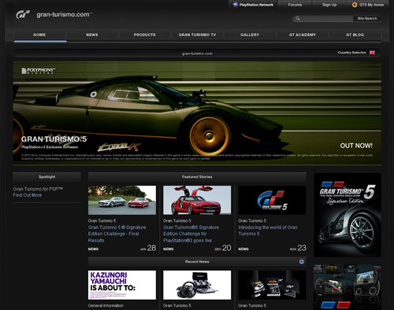Screen dimensions: 394x310
Task: Open the PlayStation Network icon link
Action: [x=236, y=5]
